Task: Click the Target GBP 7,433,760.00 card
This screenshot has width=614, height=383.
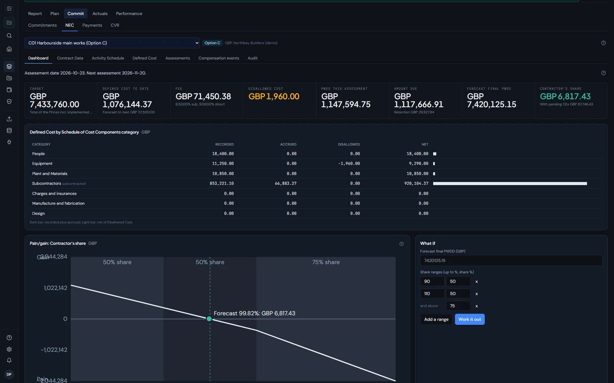Action: point(61,100)
